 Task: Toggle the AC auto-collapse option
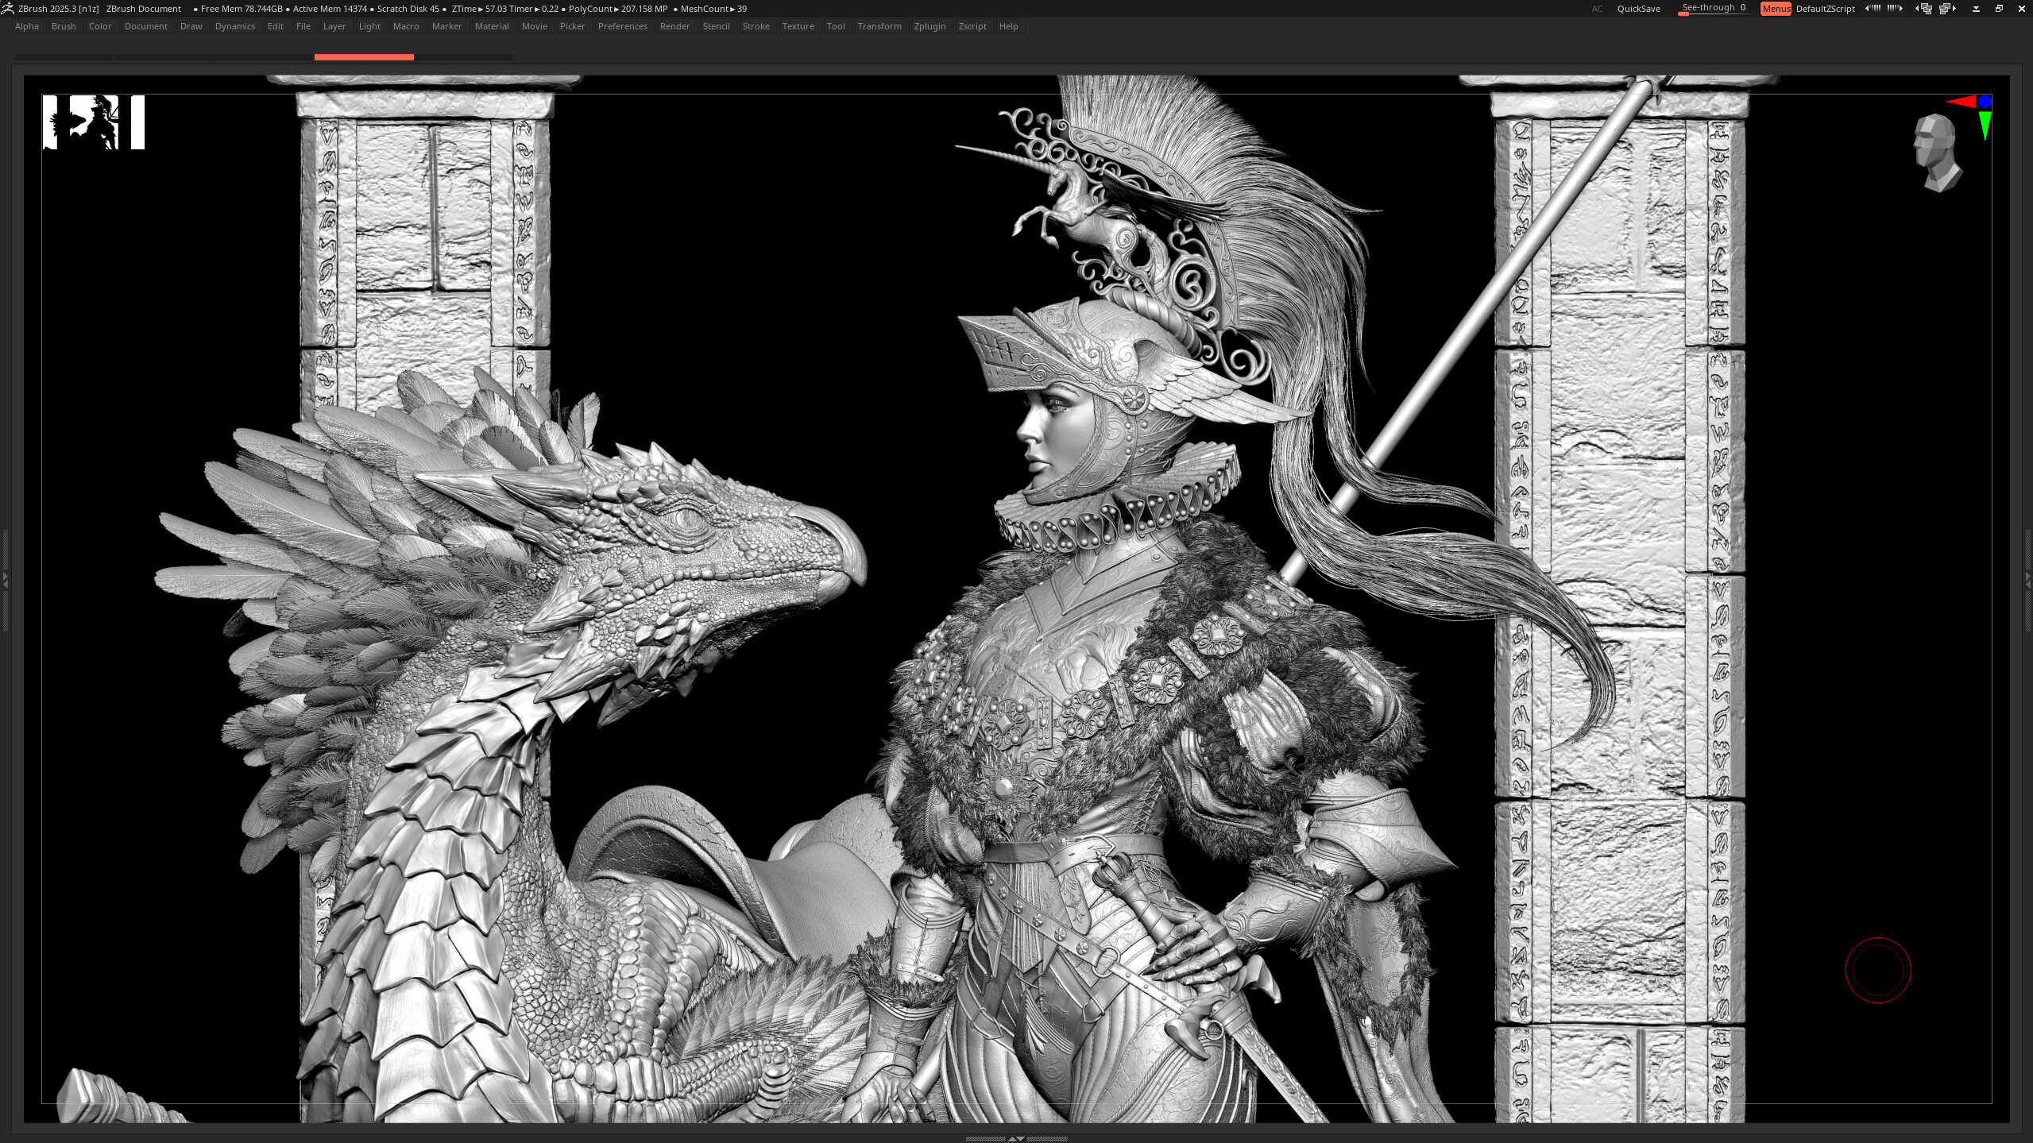1597,9
